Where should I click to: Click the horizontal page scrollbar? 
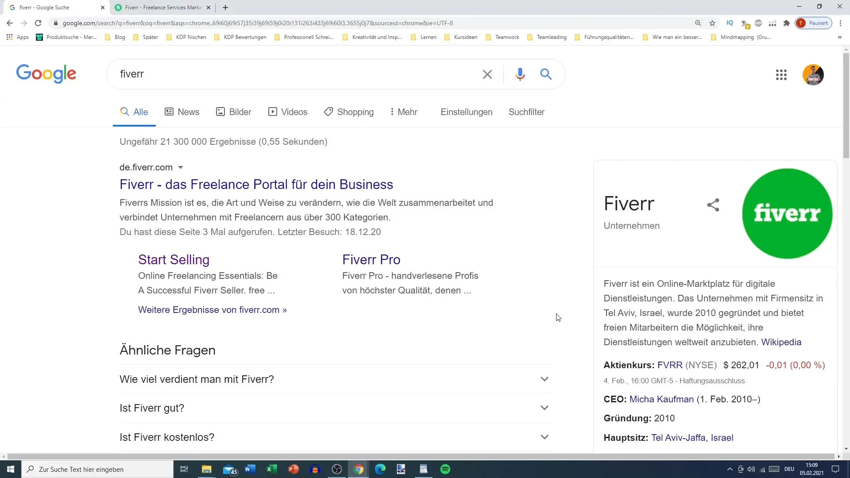(421, 456)
